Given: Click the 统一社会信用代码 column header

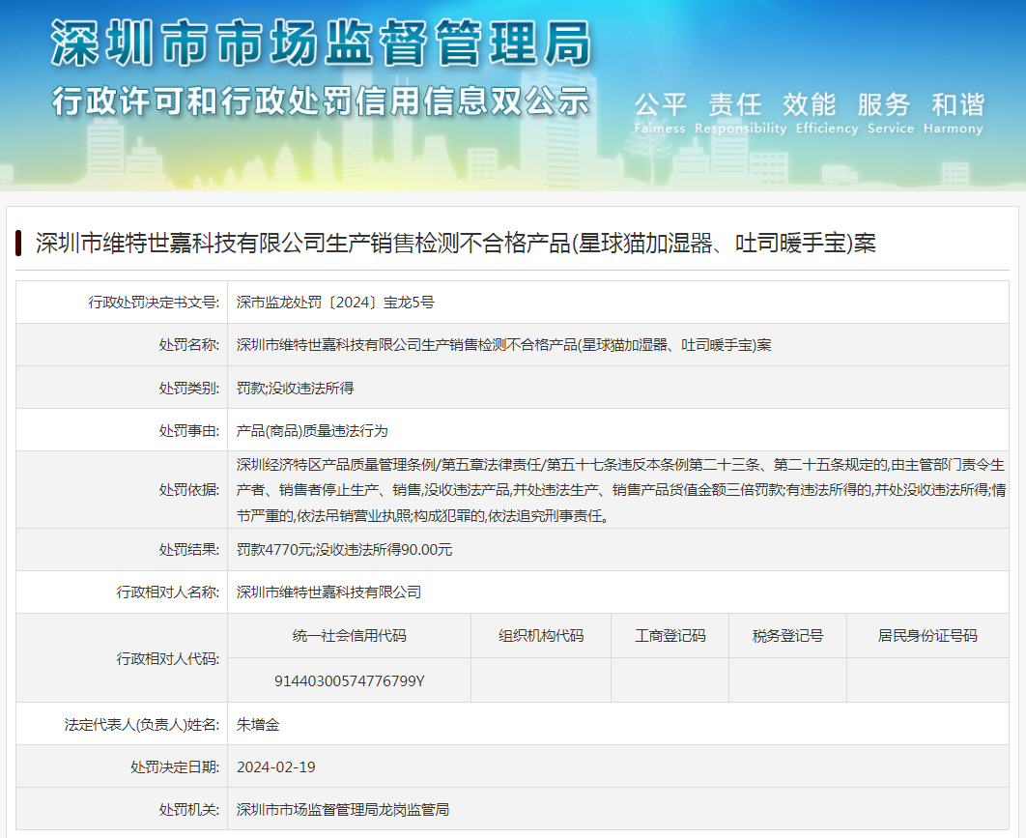Looking at the screenshot, I should [x=350, y=636].
